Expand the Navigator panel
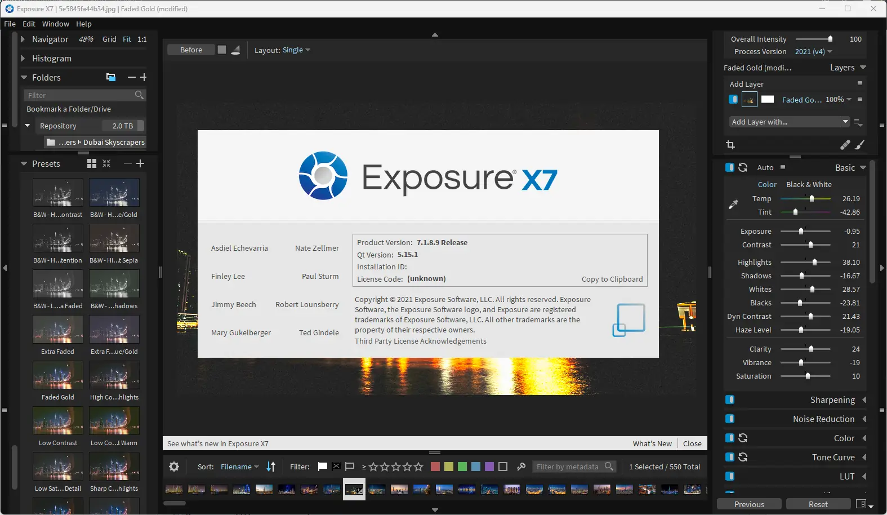The width and height of the screenshot is (887, 515). pyautogui.click(x=23, y=39)
